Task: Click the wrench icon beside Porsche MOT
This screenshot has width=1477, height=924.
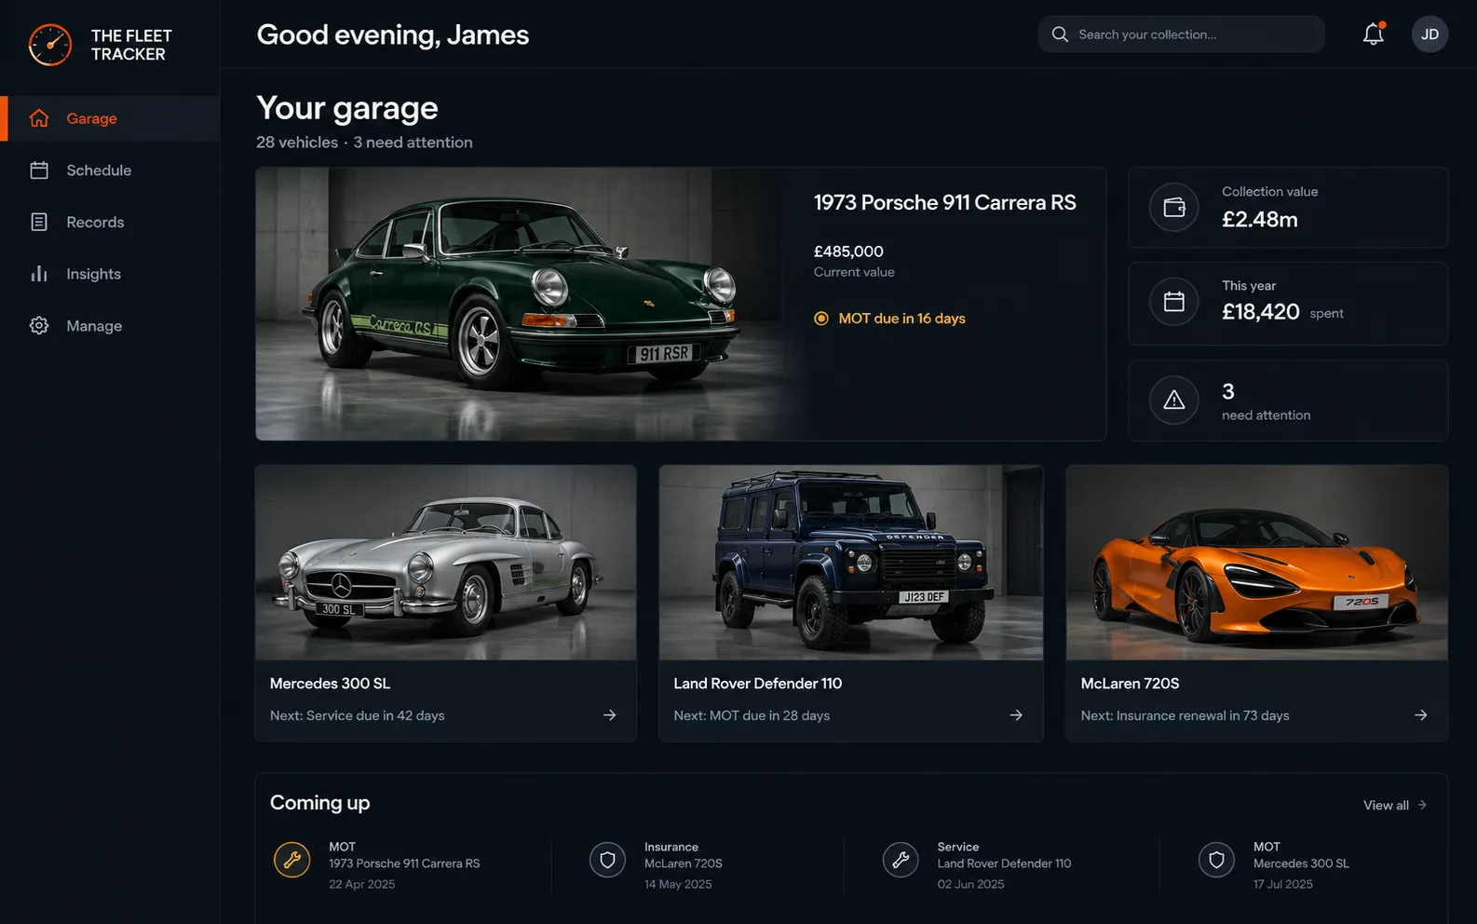Action: pyautogui.click(x=292, y=860)
